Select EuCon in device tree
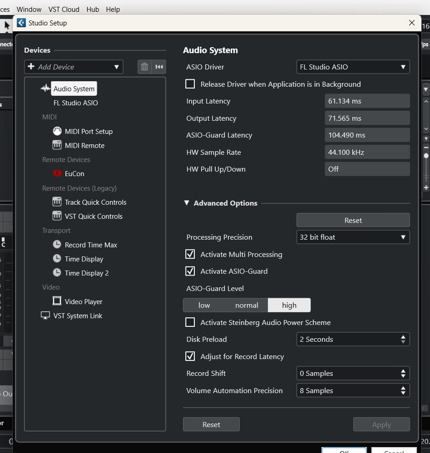Image resolution: width=430 pixels, height=453 pixels. point(74,174)
